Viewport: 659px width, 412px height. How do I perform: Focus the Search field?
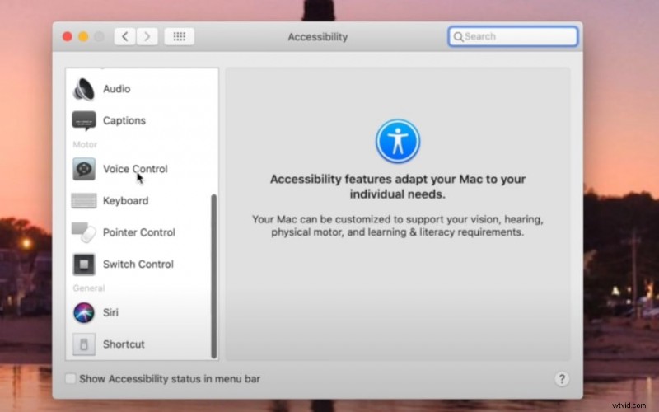[x=512, y=36]
